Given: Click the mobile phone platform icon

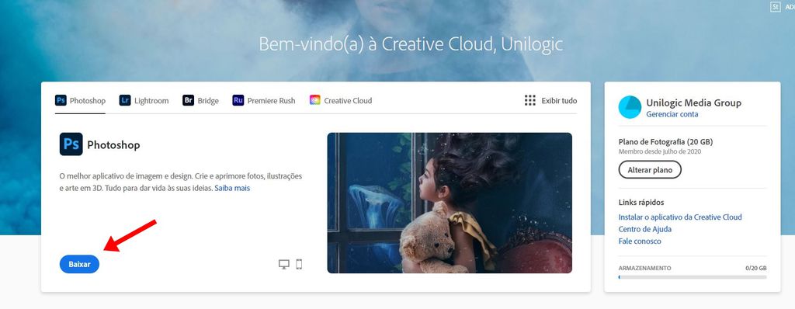Looking at the screenshot, I should (299, 264).
